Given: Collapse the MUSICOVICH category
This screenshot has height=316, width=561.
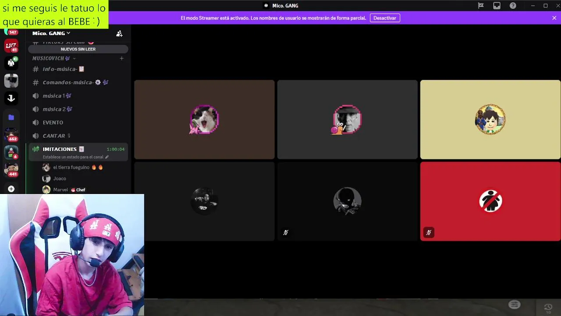Looking at the screenshot, I should (54, 58).
